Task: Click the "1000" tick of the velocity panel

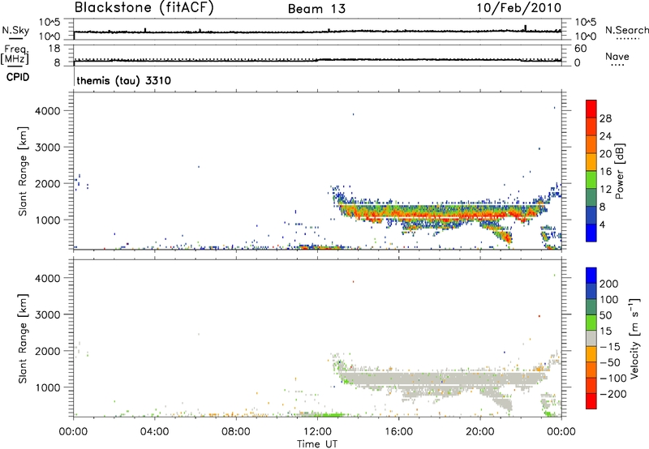Action: pos(48,387)
